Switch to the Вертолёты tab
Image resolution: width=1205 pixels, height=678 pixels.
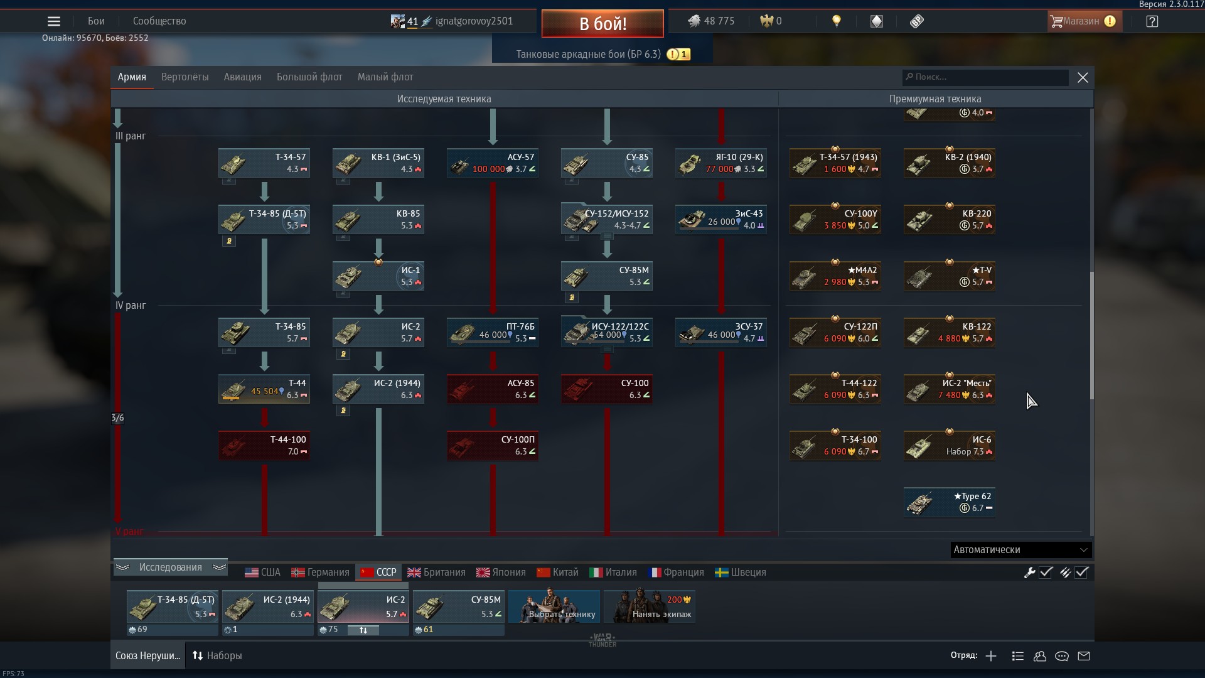coord(185,77)
